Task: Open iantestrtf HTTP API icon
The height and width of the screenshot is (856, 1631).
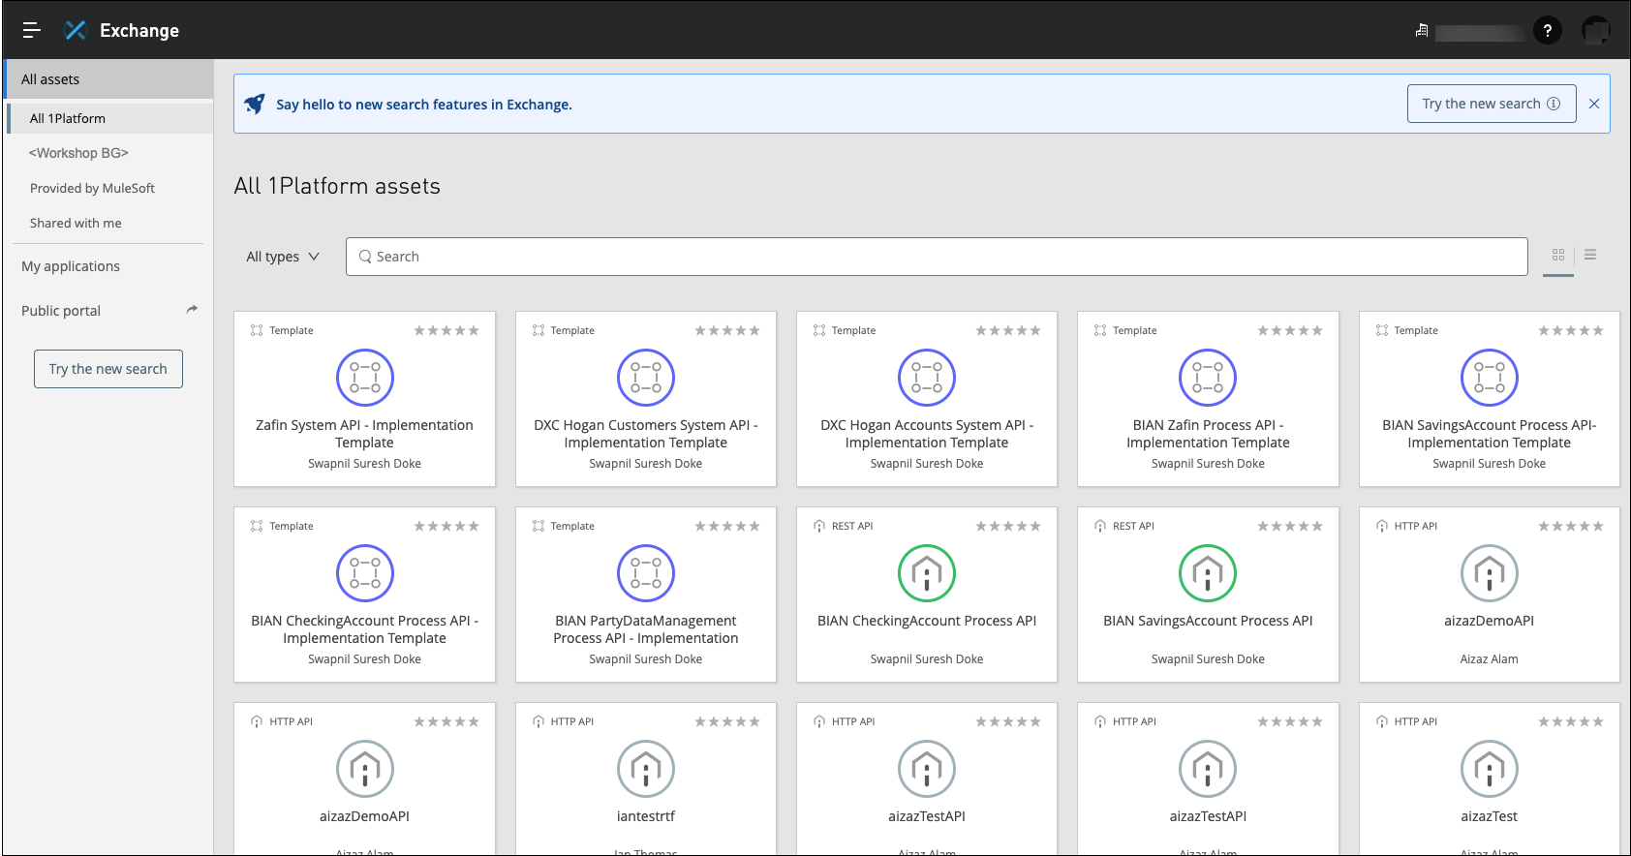Action: click(646, 769)
